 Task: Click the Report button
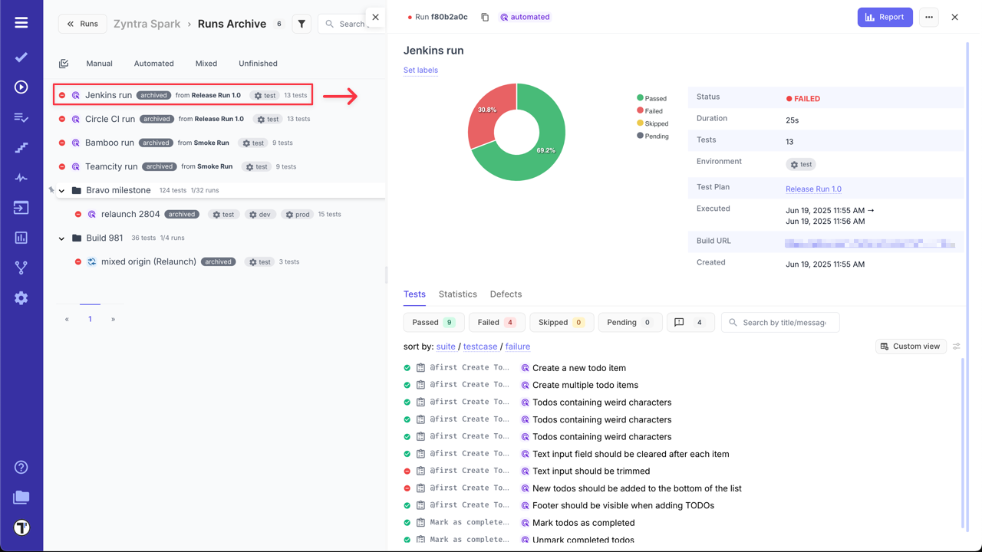pos(885,16)
